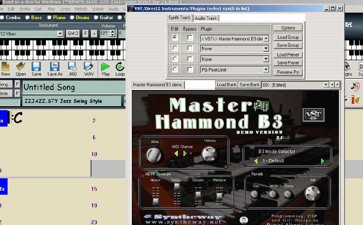This screenshot has width=363, height=225.
Task: Open the Soloist menu
Action: point(98,9)
